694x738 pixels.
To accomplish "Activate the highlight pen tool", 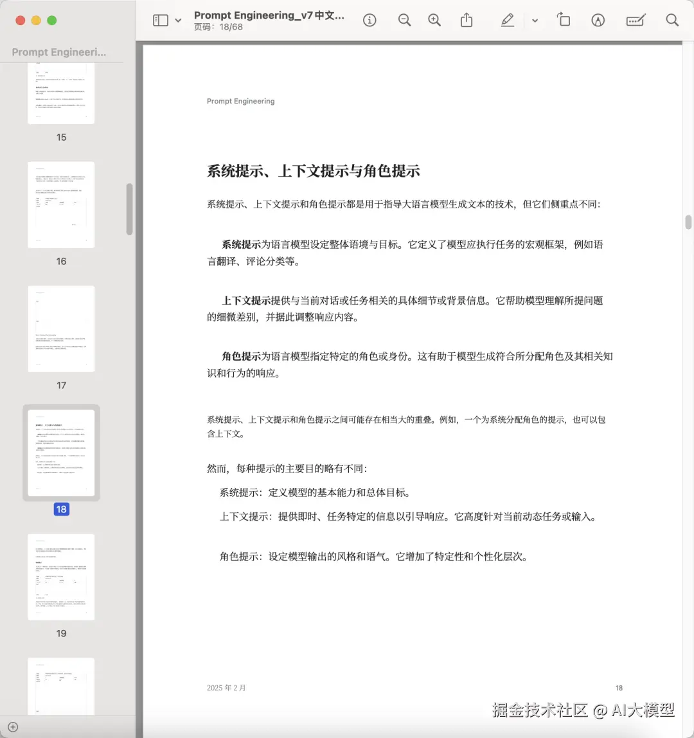I will coord(507,20).
